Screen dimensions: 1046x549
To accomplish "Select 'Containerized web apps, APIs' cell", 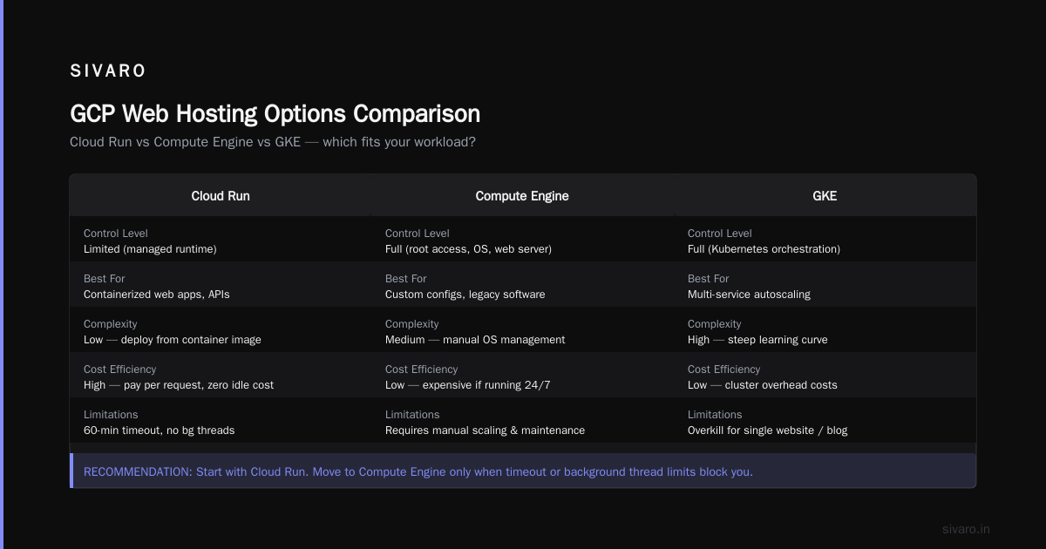I will 221,286.
